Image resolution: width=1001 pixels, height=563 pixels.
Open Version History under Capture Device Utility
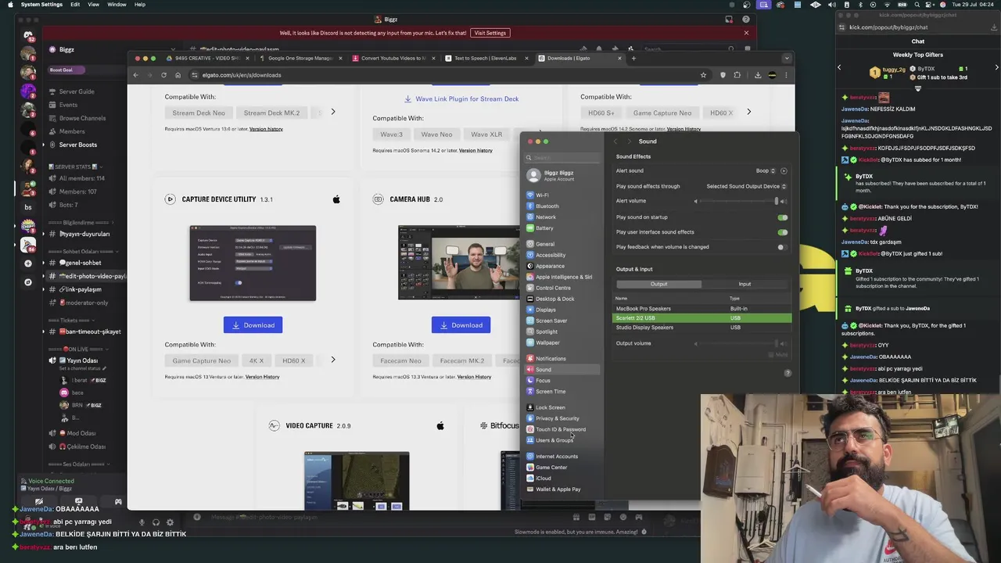[x=262, y=377]
